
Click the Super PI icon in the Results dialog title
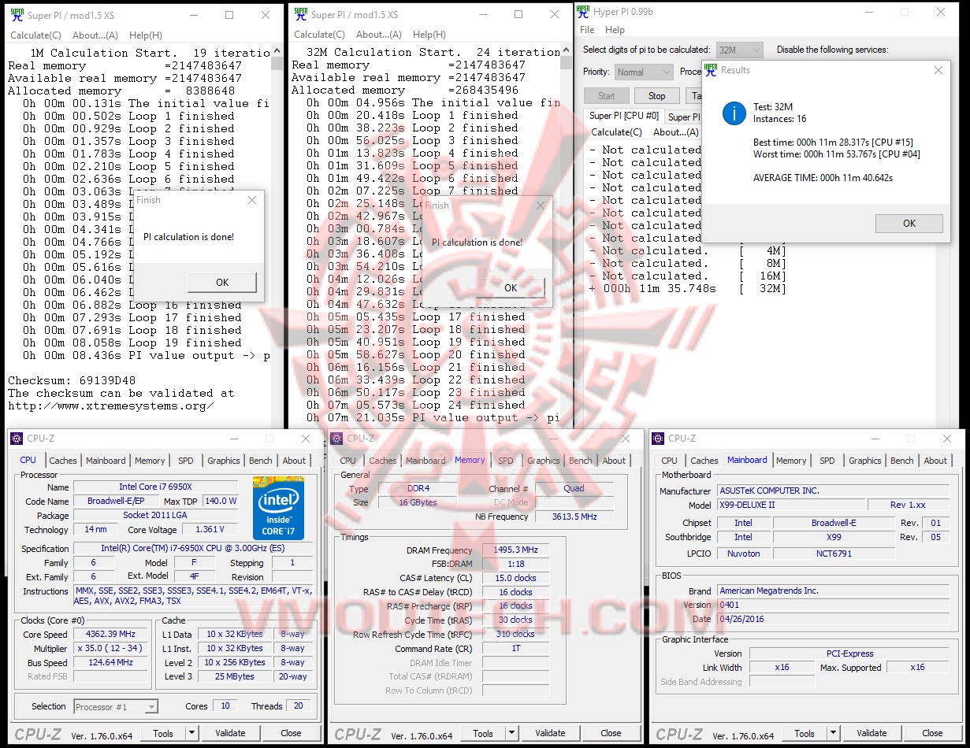(x=711, y=70)
